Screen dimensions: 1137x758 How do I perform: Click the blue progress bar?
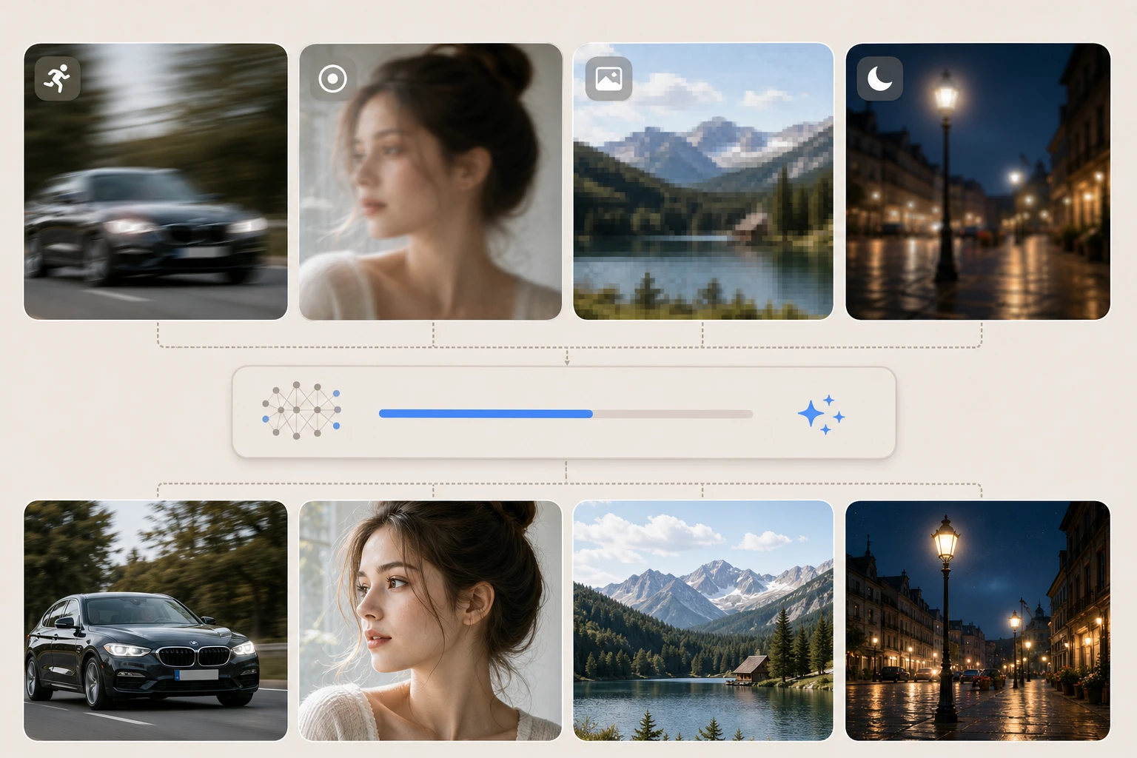click(566, 414)
